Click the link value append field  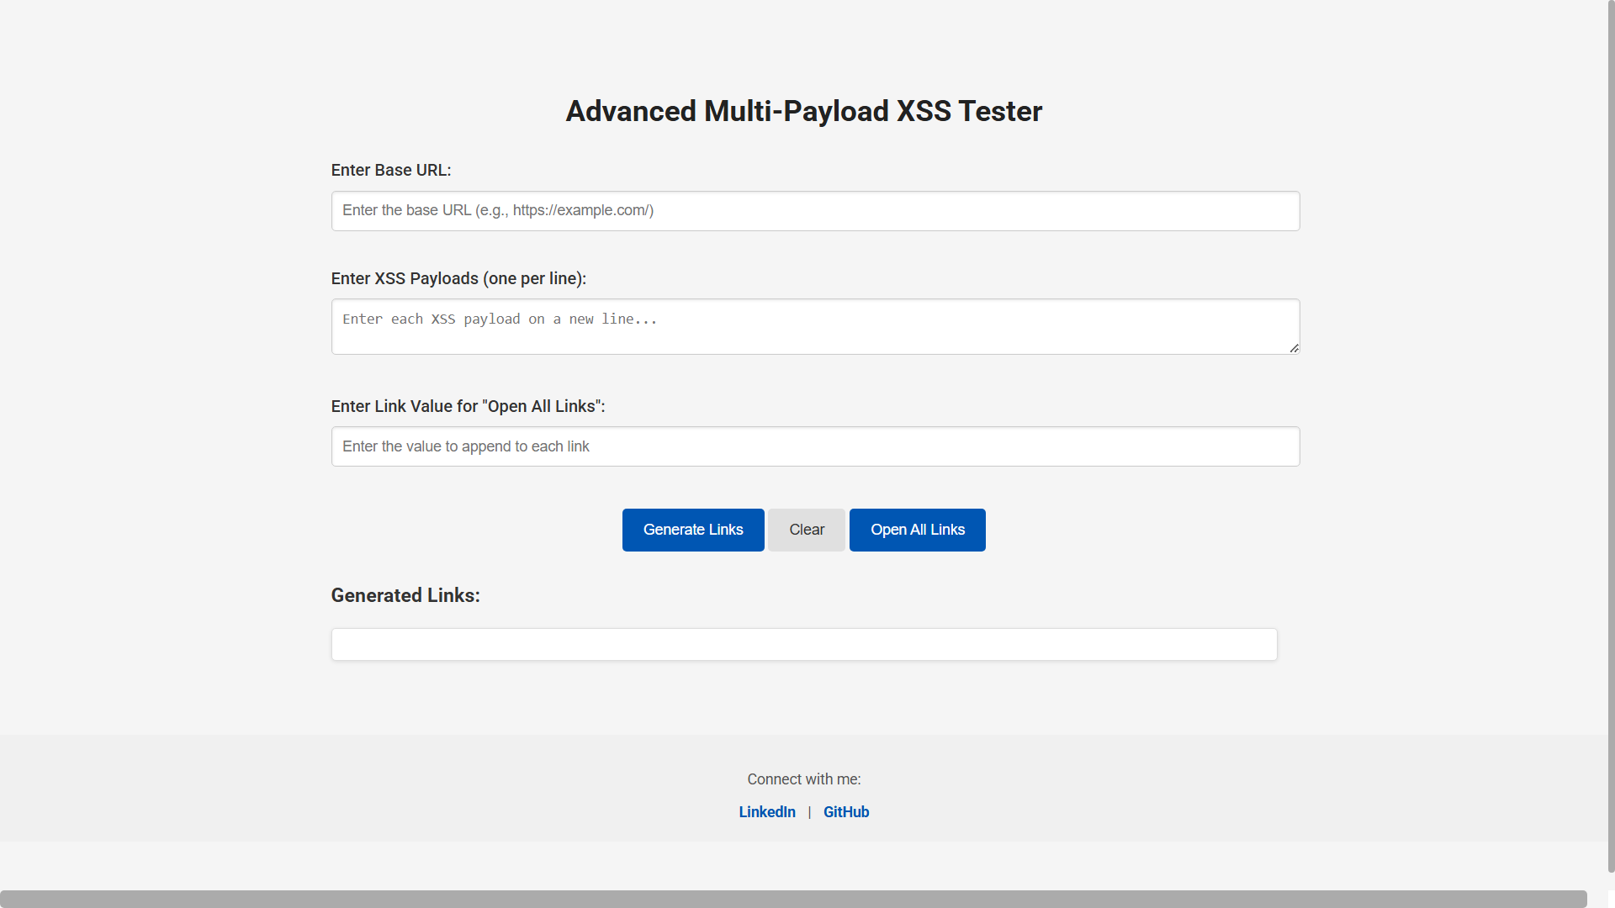point(815,446)
